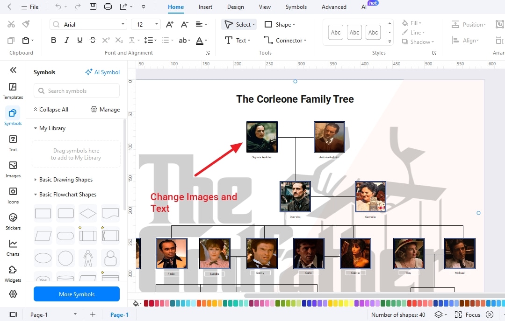This screenshot has height=321, width=505.
Task: Select the Images panel icon
Action: point(13,168)
